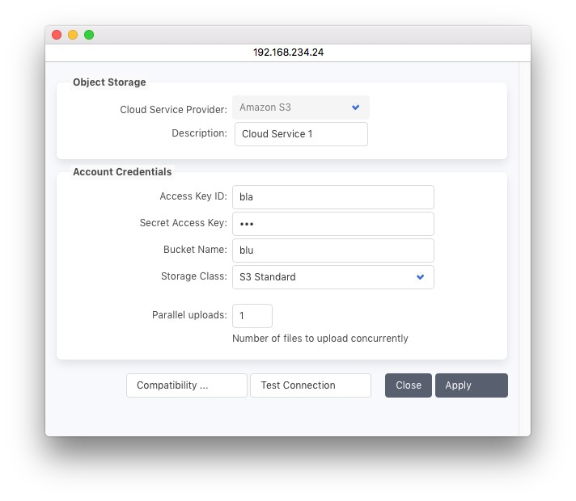Expand the Storage Class combo box
The width and height of the screenshot is (576, 501).
(332, 277)
